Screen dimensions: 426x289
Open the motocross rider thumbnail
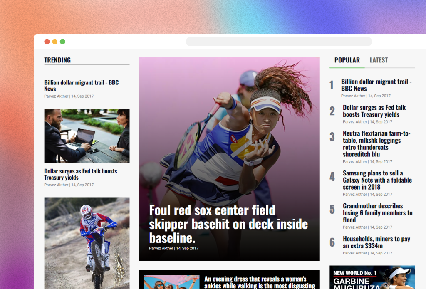tap(87, 243)
